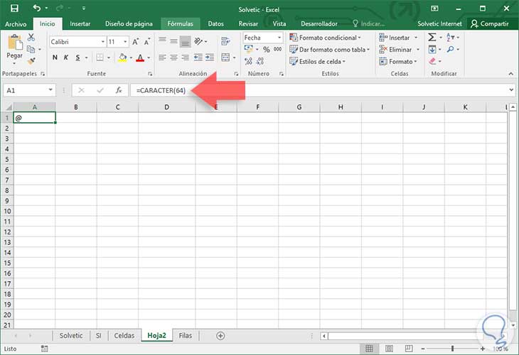Center text horizontally

coord(173,58)
